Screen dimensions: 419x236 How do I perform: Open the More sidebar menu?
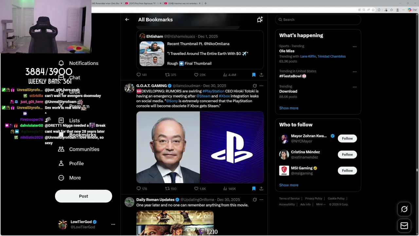pyautogui.click(x=69, y=178)
